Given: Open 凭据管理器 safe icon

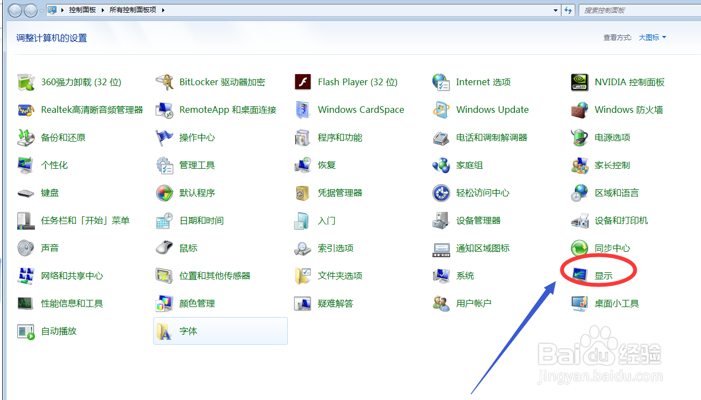Looking at the screenshot, I should (303, 193).
